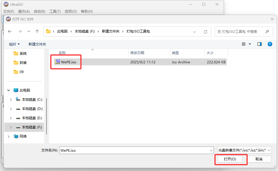
Task: Open the 组织 dropdown menu
Action: 14,44
